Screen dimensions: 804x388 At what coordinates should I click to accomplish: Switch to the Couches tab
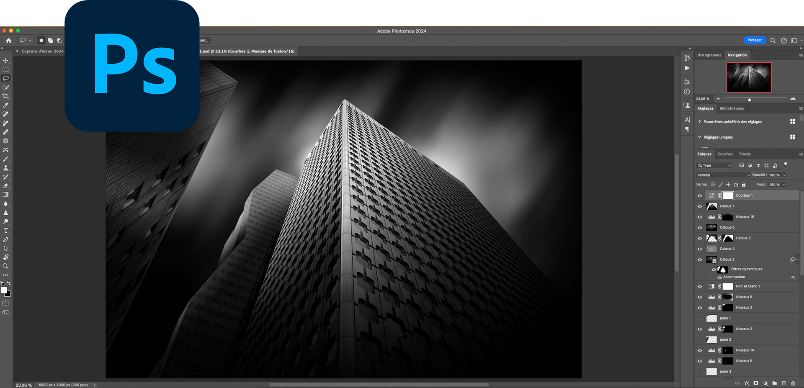pos(725,154)
